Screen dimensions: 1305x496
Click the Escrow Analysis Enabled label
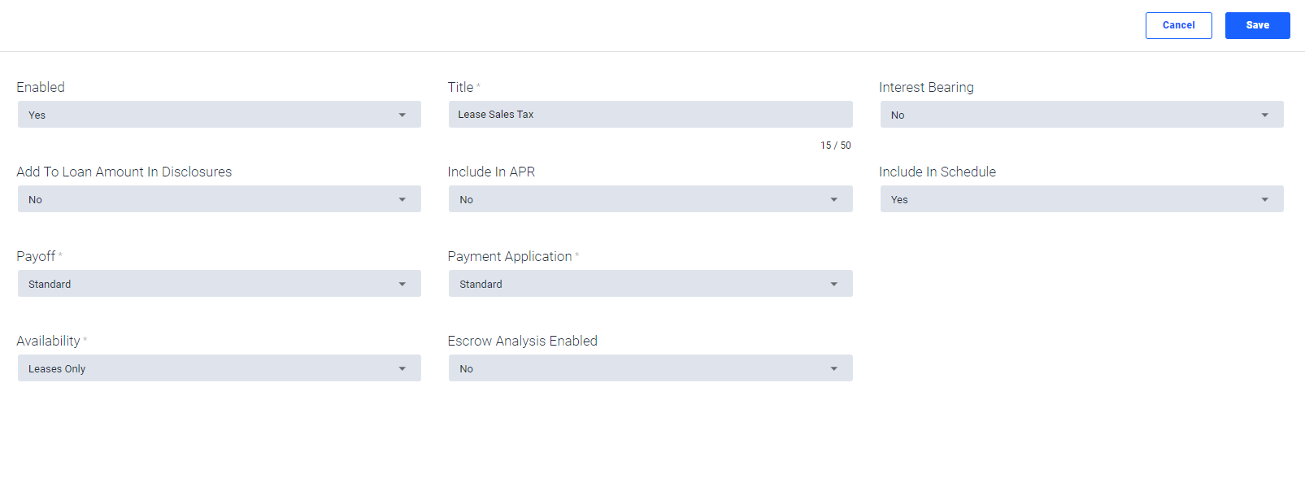(522, 341)
